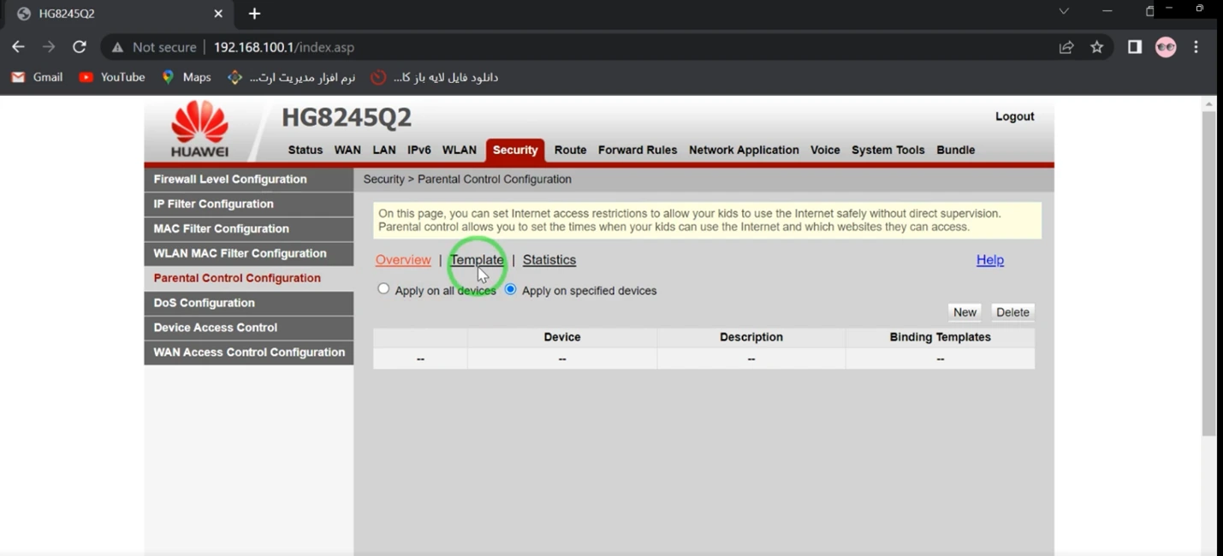Reload the router page

tap(80, 47)
